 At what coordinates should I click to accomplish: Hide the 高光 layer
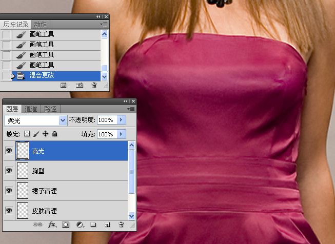(x=9, y=151)
